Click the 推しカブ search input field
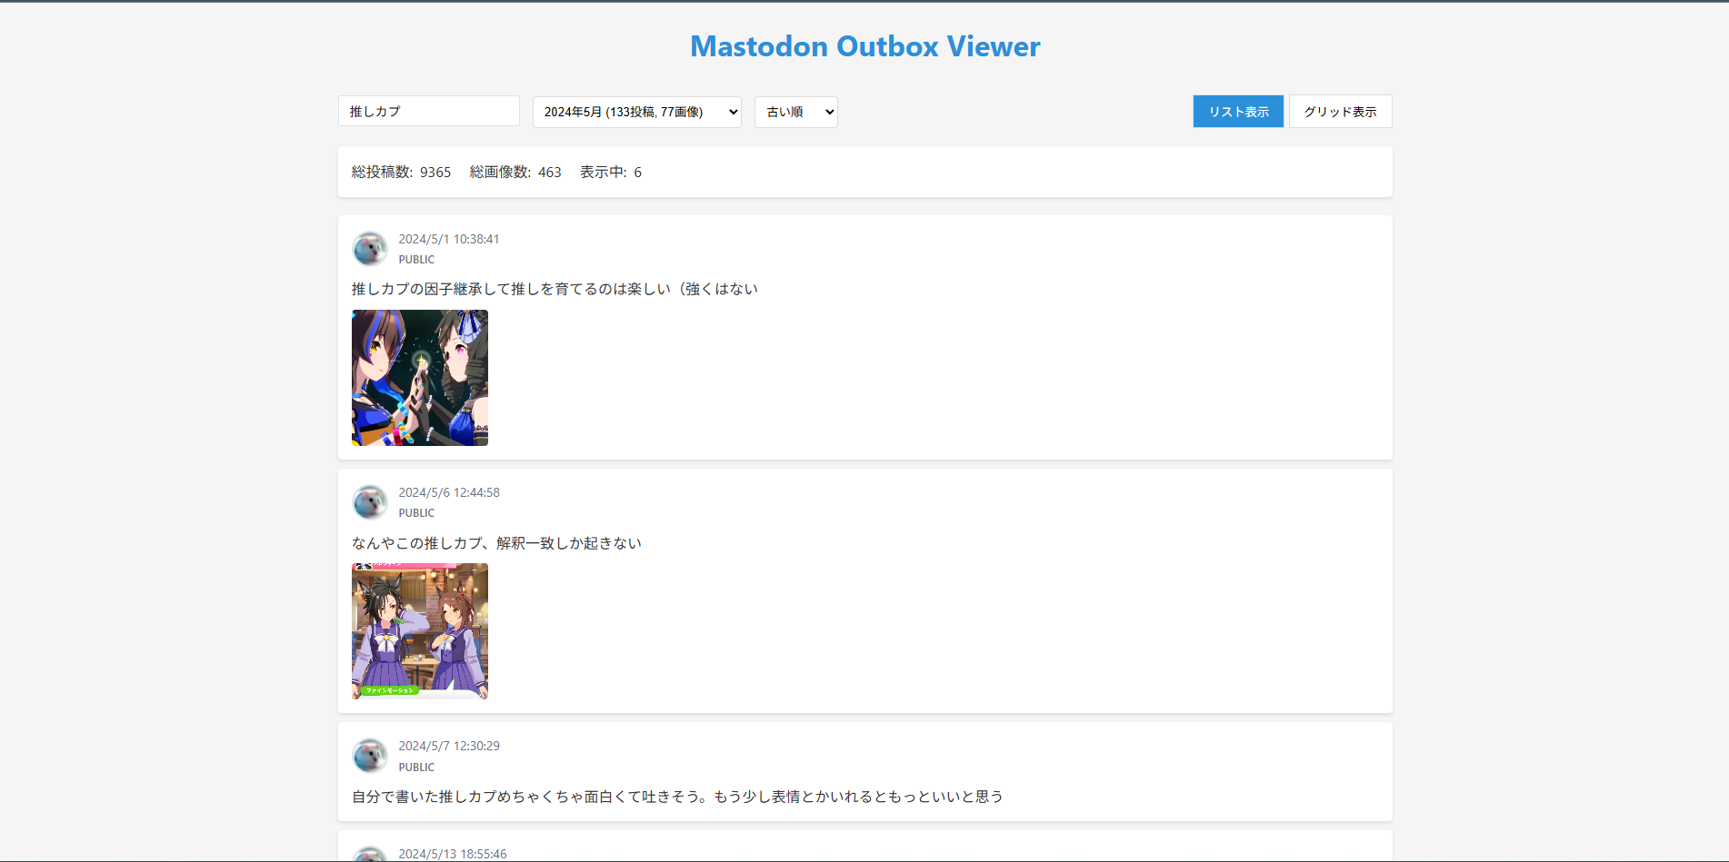 coord(429,111)
